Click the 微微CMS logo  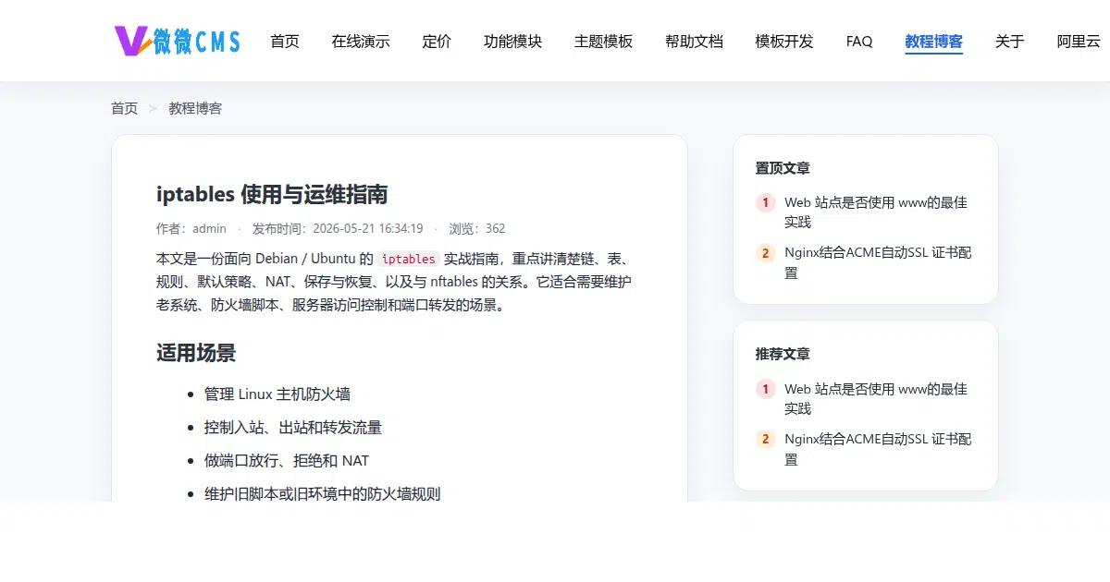tap(178, 41)
